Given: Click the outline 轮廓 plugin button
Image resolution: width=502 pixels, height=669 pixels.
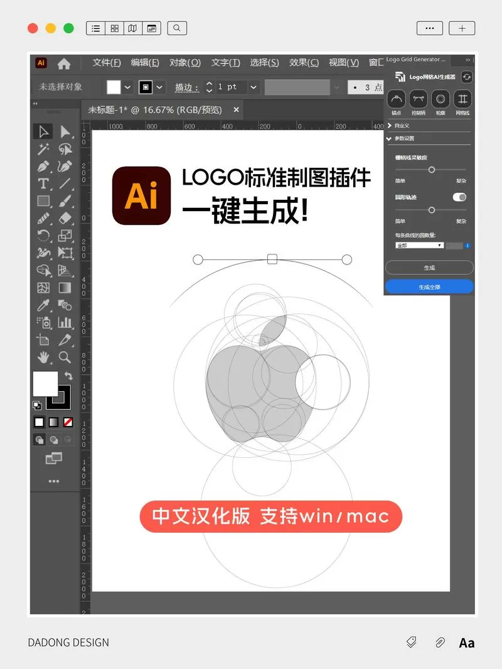Looking at the screenshot, I should pos(441,99).
